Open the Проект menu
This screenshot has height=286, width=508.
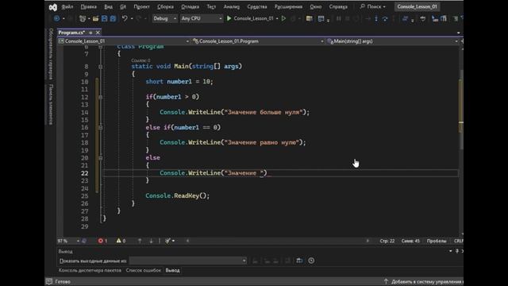[141, 6]
